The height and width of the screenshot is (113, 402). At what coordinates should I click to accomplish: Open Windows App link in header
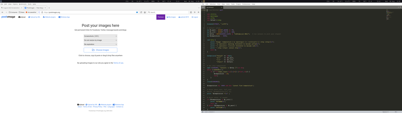click(x=64, y=17)
